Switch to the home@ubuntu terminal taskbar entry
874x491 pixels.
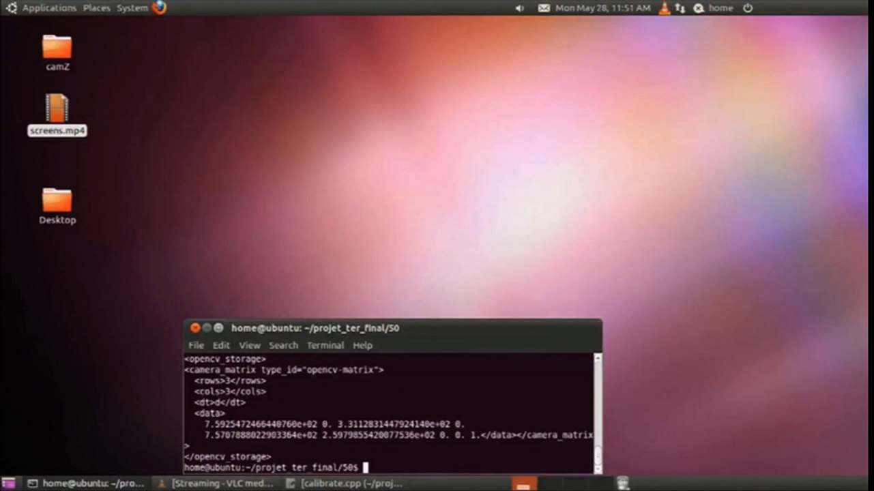click(87, 483)
